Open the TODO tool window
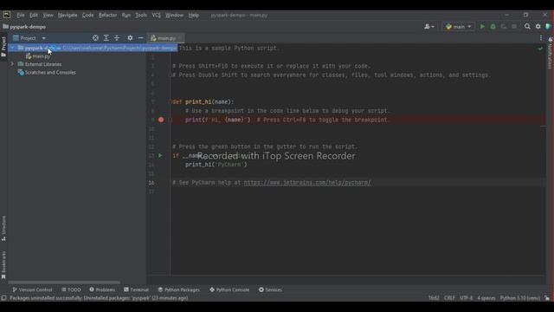Screen dimensions: 554x312 click(71, 289)
